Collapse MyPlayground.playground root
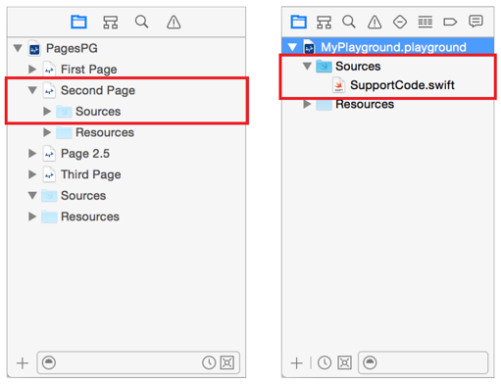 click(292, 47)
